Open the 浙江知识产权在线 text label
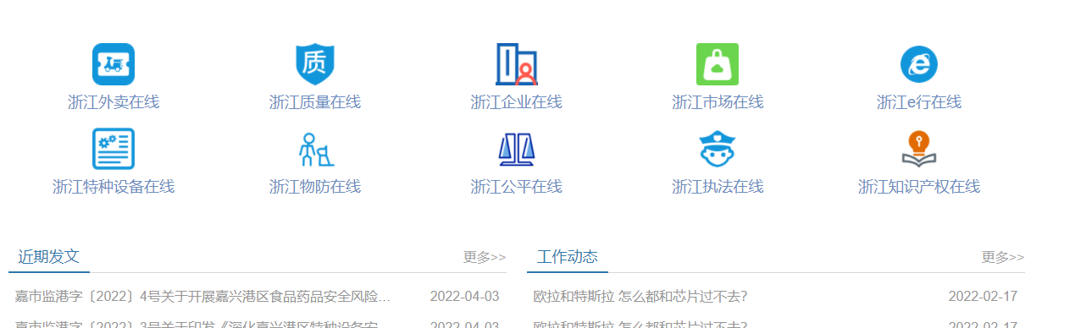Image resolution: width=1075 pixels, height=328 pixels. click(x=919, y=187)
